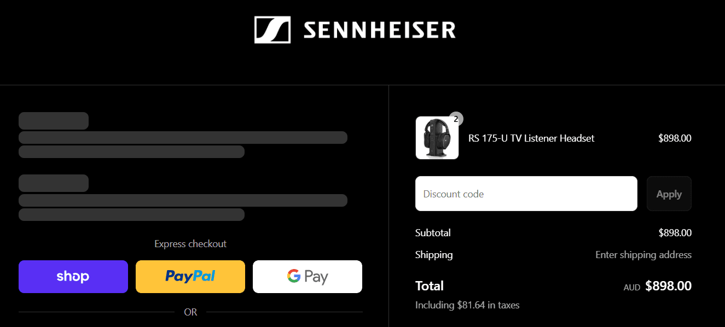Click the RS 175-U TV Listener Headset name
Image resolution: width=725 pixels, height=327 pixels.
(531, 138)
